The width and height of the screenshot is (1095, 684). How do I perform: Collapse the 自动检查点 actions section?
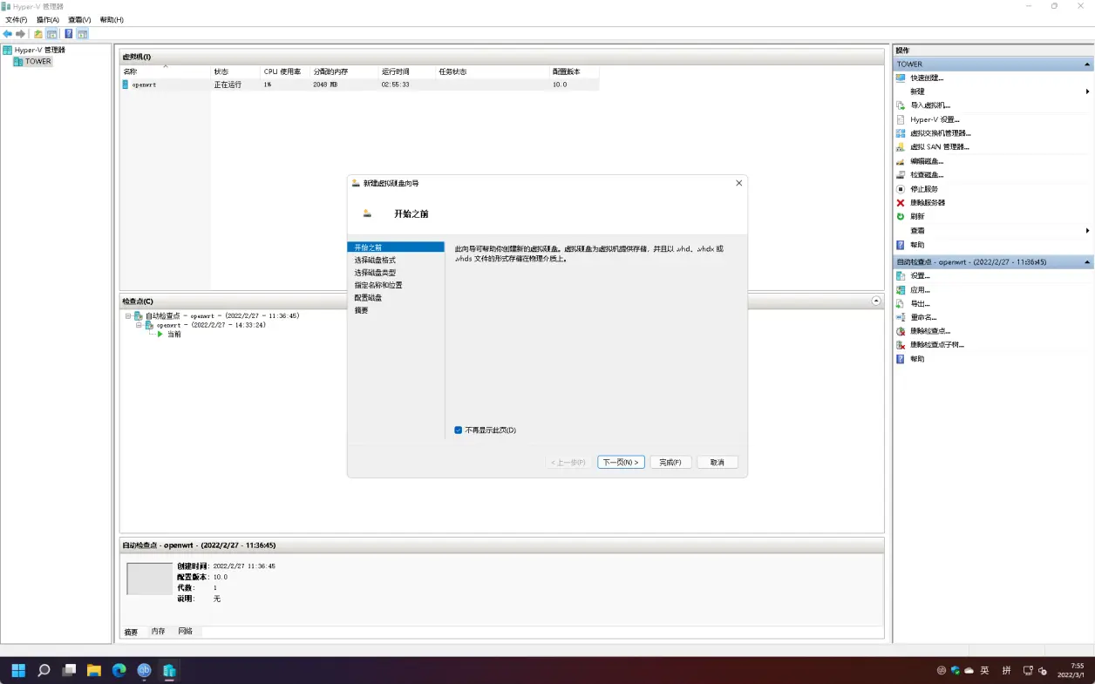click(x=1087, y=262)
